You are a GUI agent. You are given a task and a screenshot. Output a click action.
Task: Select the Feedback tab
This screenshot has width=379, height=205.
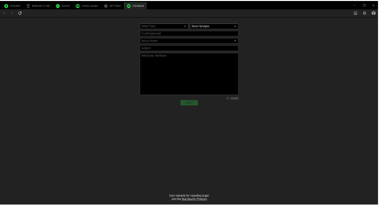[x=135, y=6]
